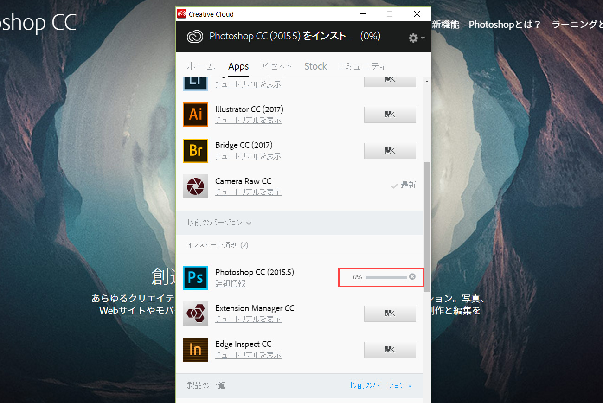Click the Creative Cloud logo in header

pos(195,37)
